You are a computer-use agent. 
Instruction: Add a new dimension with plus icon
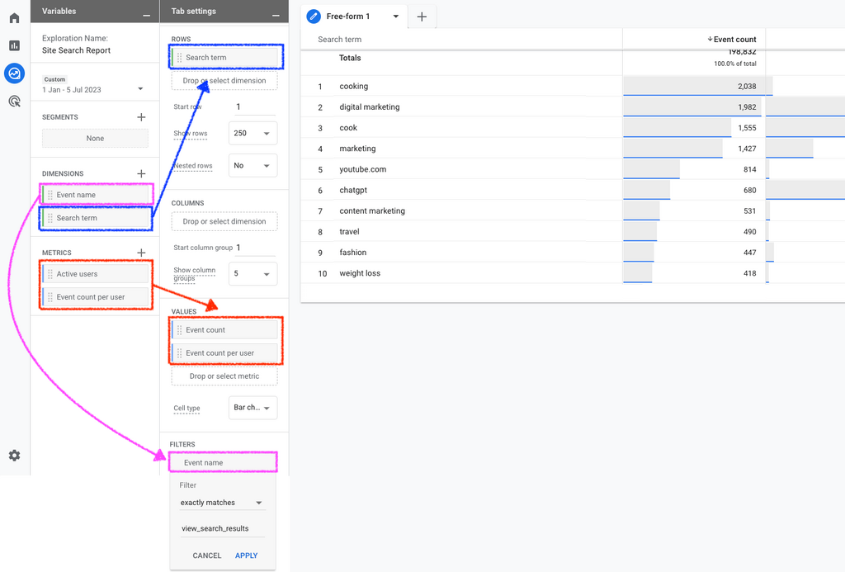[x=141, y=174]
